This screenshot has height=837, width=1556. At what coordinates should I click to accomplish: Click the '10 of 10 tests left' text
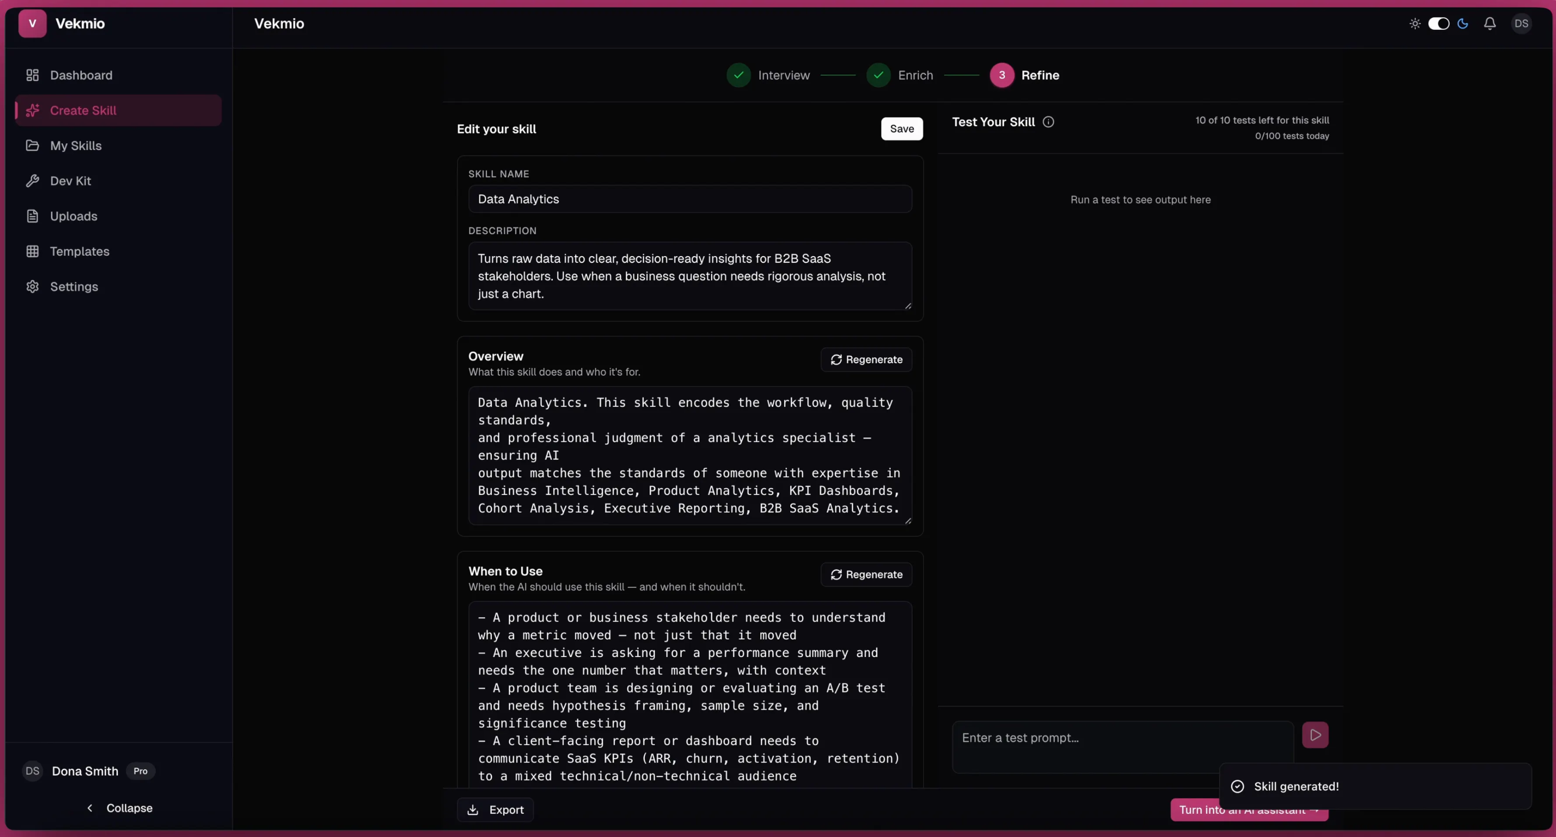[x=1262, y=120]
